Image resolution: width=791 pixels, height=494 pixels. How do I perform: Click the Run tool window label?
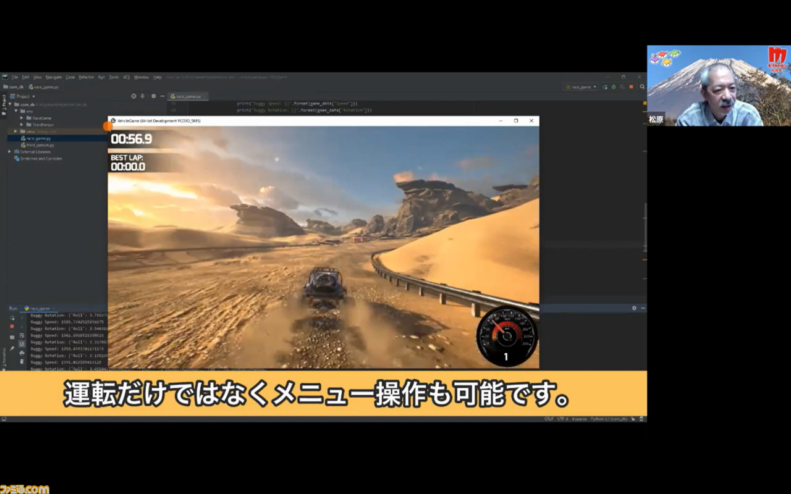tap(13, 308)
